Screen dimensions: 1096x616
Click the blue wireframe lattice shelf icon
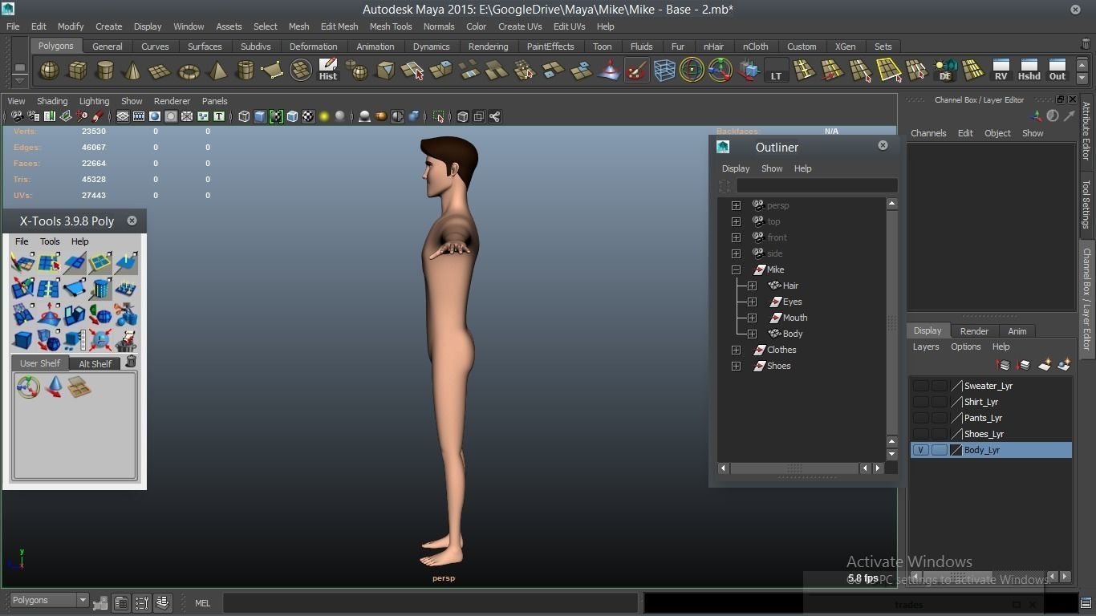coord(664,71)
